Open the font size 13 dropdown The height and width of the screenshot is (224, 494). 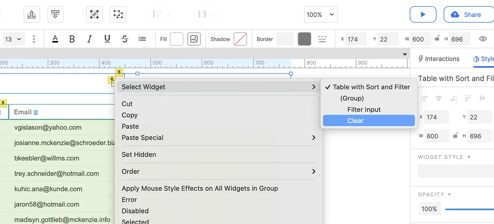pos(13,39)
